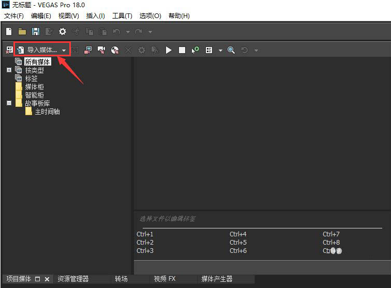This screenshot has width=391, height=288.
Task: Click the search media magnifier icon
Action: [231, 50]
